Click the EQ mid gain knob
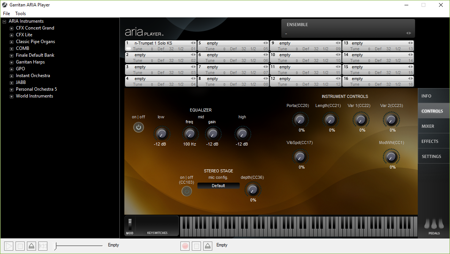This screenshot has width=450, height=254. click(213, 133)
